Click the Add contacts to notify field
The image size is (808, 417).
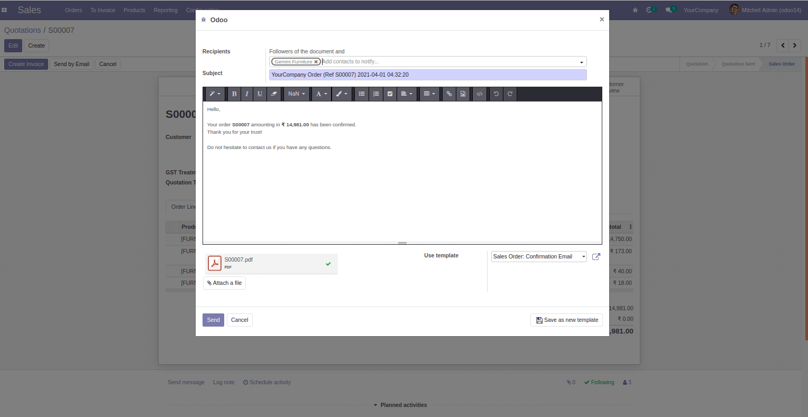click(449, 62)
